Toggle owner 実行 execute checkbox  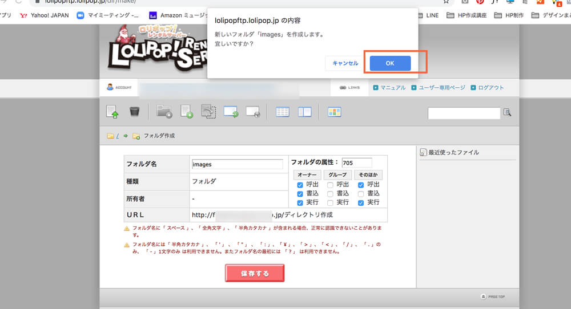300,203
